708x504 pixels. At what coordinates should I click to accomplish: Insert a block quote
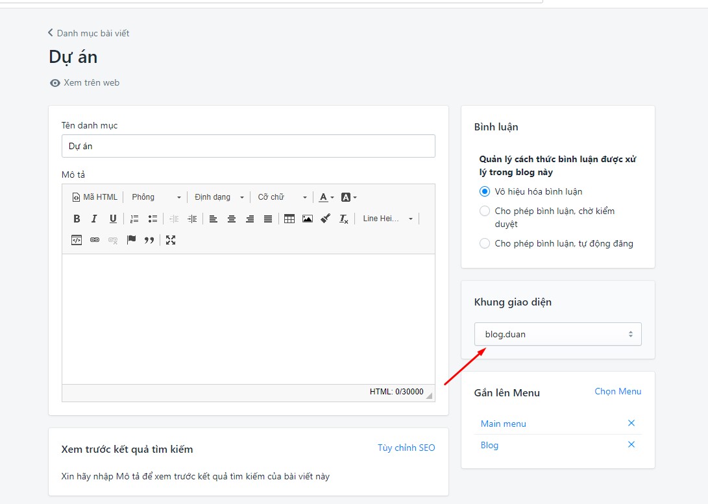coord(149,240)
